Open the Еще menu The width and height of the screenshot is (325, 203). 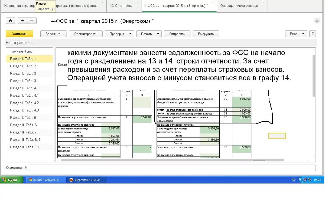[x=296, y=34]
